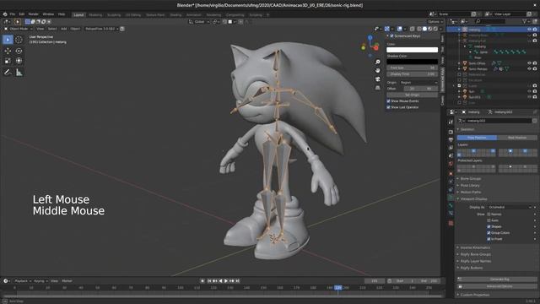Open the Window menu
This screenshot has height=304, width=540.
(x=48, y=14)
